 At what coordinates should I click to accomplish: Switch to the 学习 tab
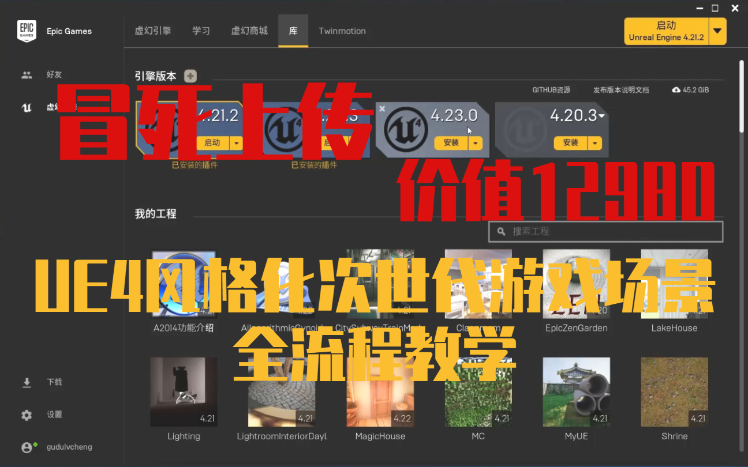click(x=201, y=31)
